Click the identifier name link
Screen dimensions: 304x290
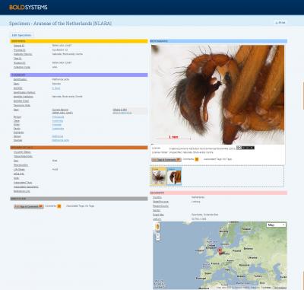56,88
